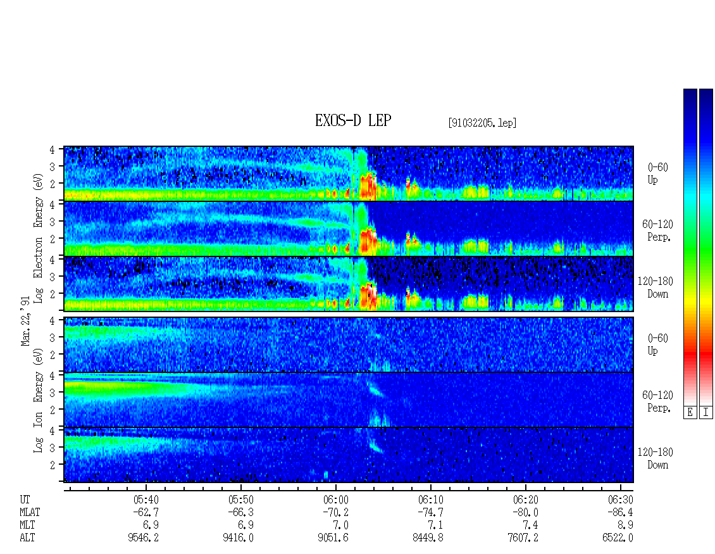715x554 pixels.
Task: Click the I label box under the colorbar
Action: 706,412
